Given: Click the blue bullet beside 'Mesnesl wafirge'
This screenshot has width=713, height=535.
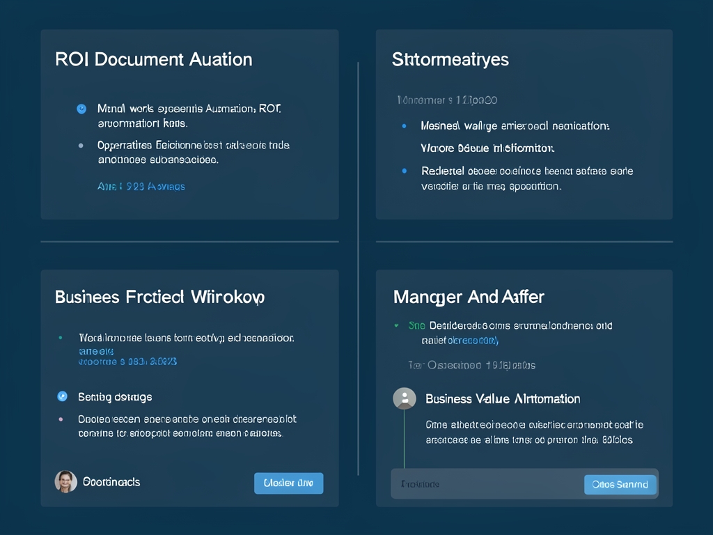Looking at the screenshot, I should (405, 126).
